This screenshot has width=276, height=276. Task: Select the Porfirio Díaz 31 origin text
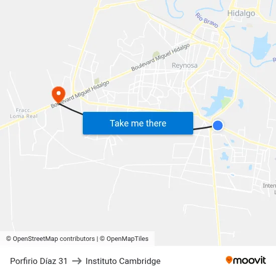point(39,261)
